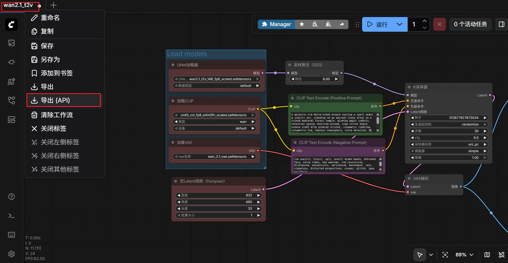The width and height of the screenshot is (508, 263).
Task: Click the cfg 6.0 value field
Action: click(x=448, y=138)
